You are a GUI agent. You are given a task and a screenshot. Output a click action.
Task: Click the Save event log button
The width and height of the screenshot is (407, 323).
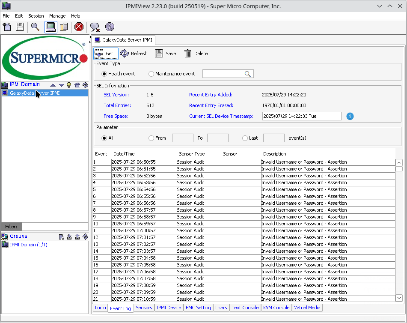166,54
